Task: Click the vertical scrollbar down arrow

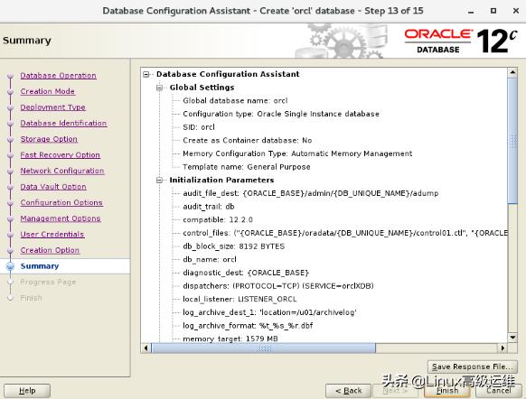Action: (x=512, y=337)
